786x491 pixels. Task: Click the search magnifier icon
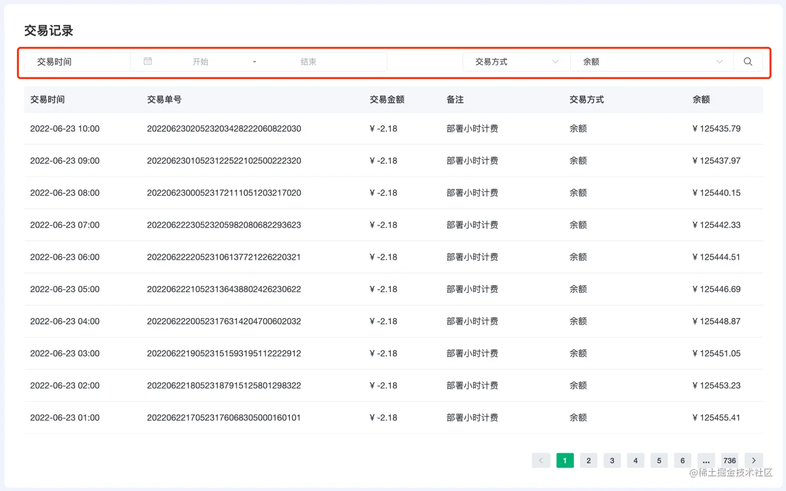(748, 61)
